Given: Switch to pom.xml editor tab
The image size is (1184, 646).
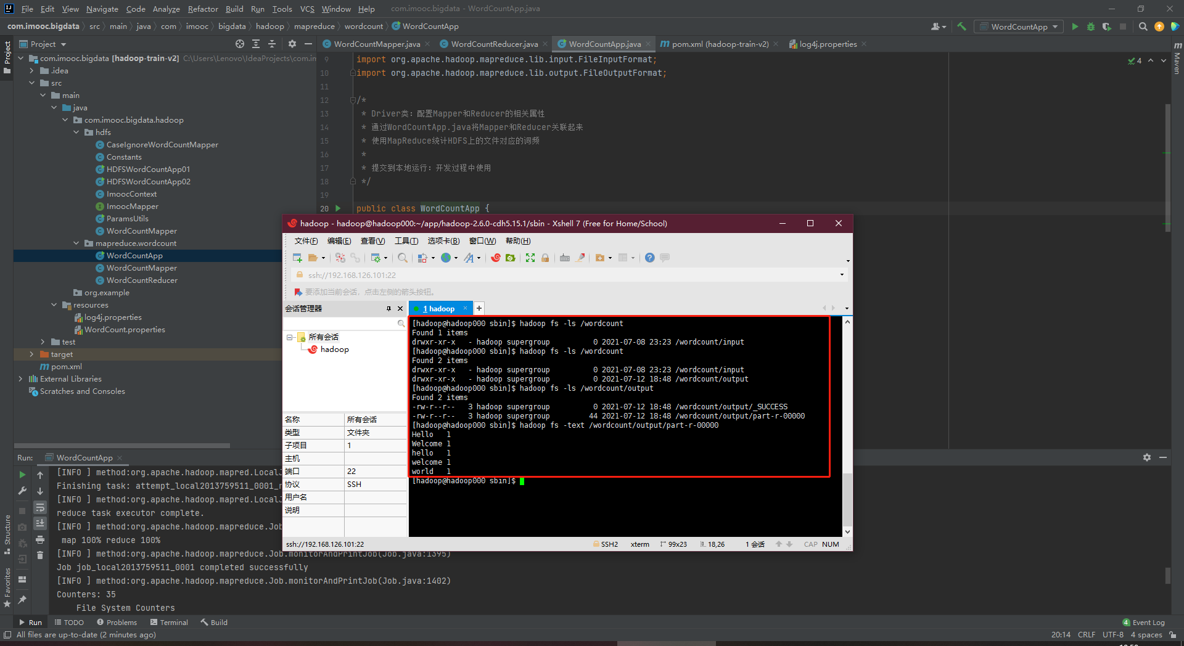Looking at the screenshot, I should [719, 44].
